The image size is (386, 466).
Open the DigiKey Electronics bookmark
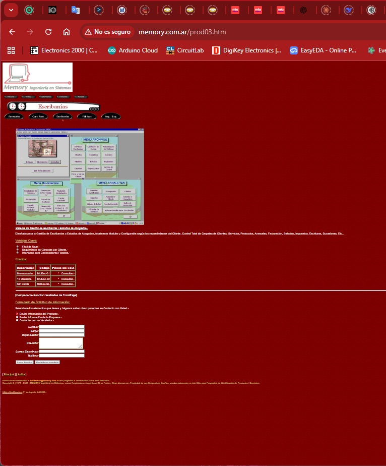246,50
